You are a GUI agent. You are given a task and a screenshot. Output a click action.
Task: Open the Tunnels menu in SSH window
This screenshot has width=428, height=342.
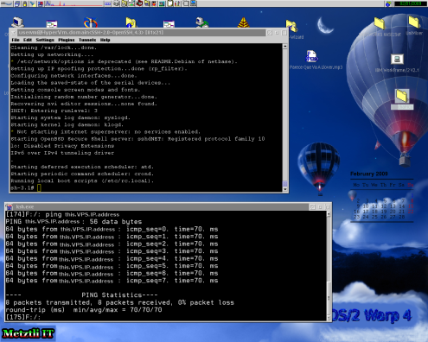87,40
